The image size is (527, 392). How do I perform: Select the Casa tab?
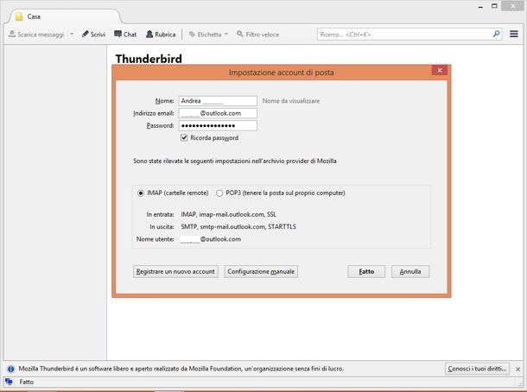64,16
